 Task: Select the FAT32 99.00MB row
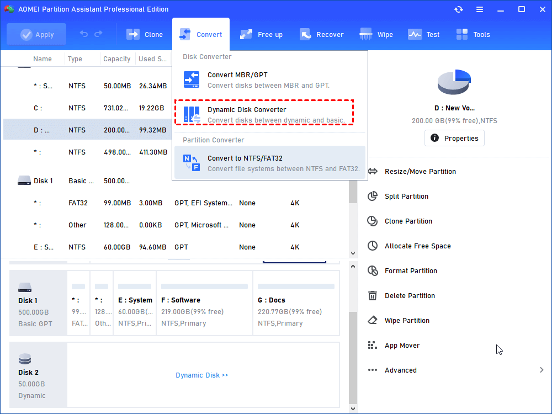[176, 203]
